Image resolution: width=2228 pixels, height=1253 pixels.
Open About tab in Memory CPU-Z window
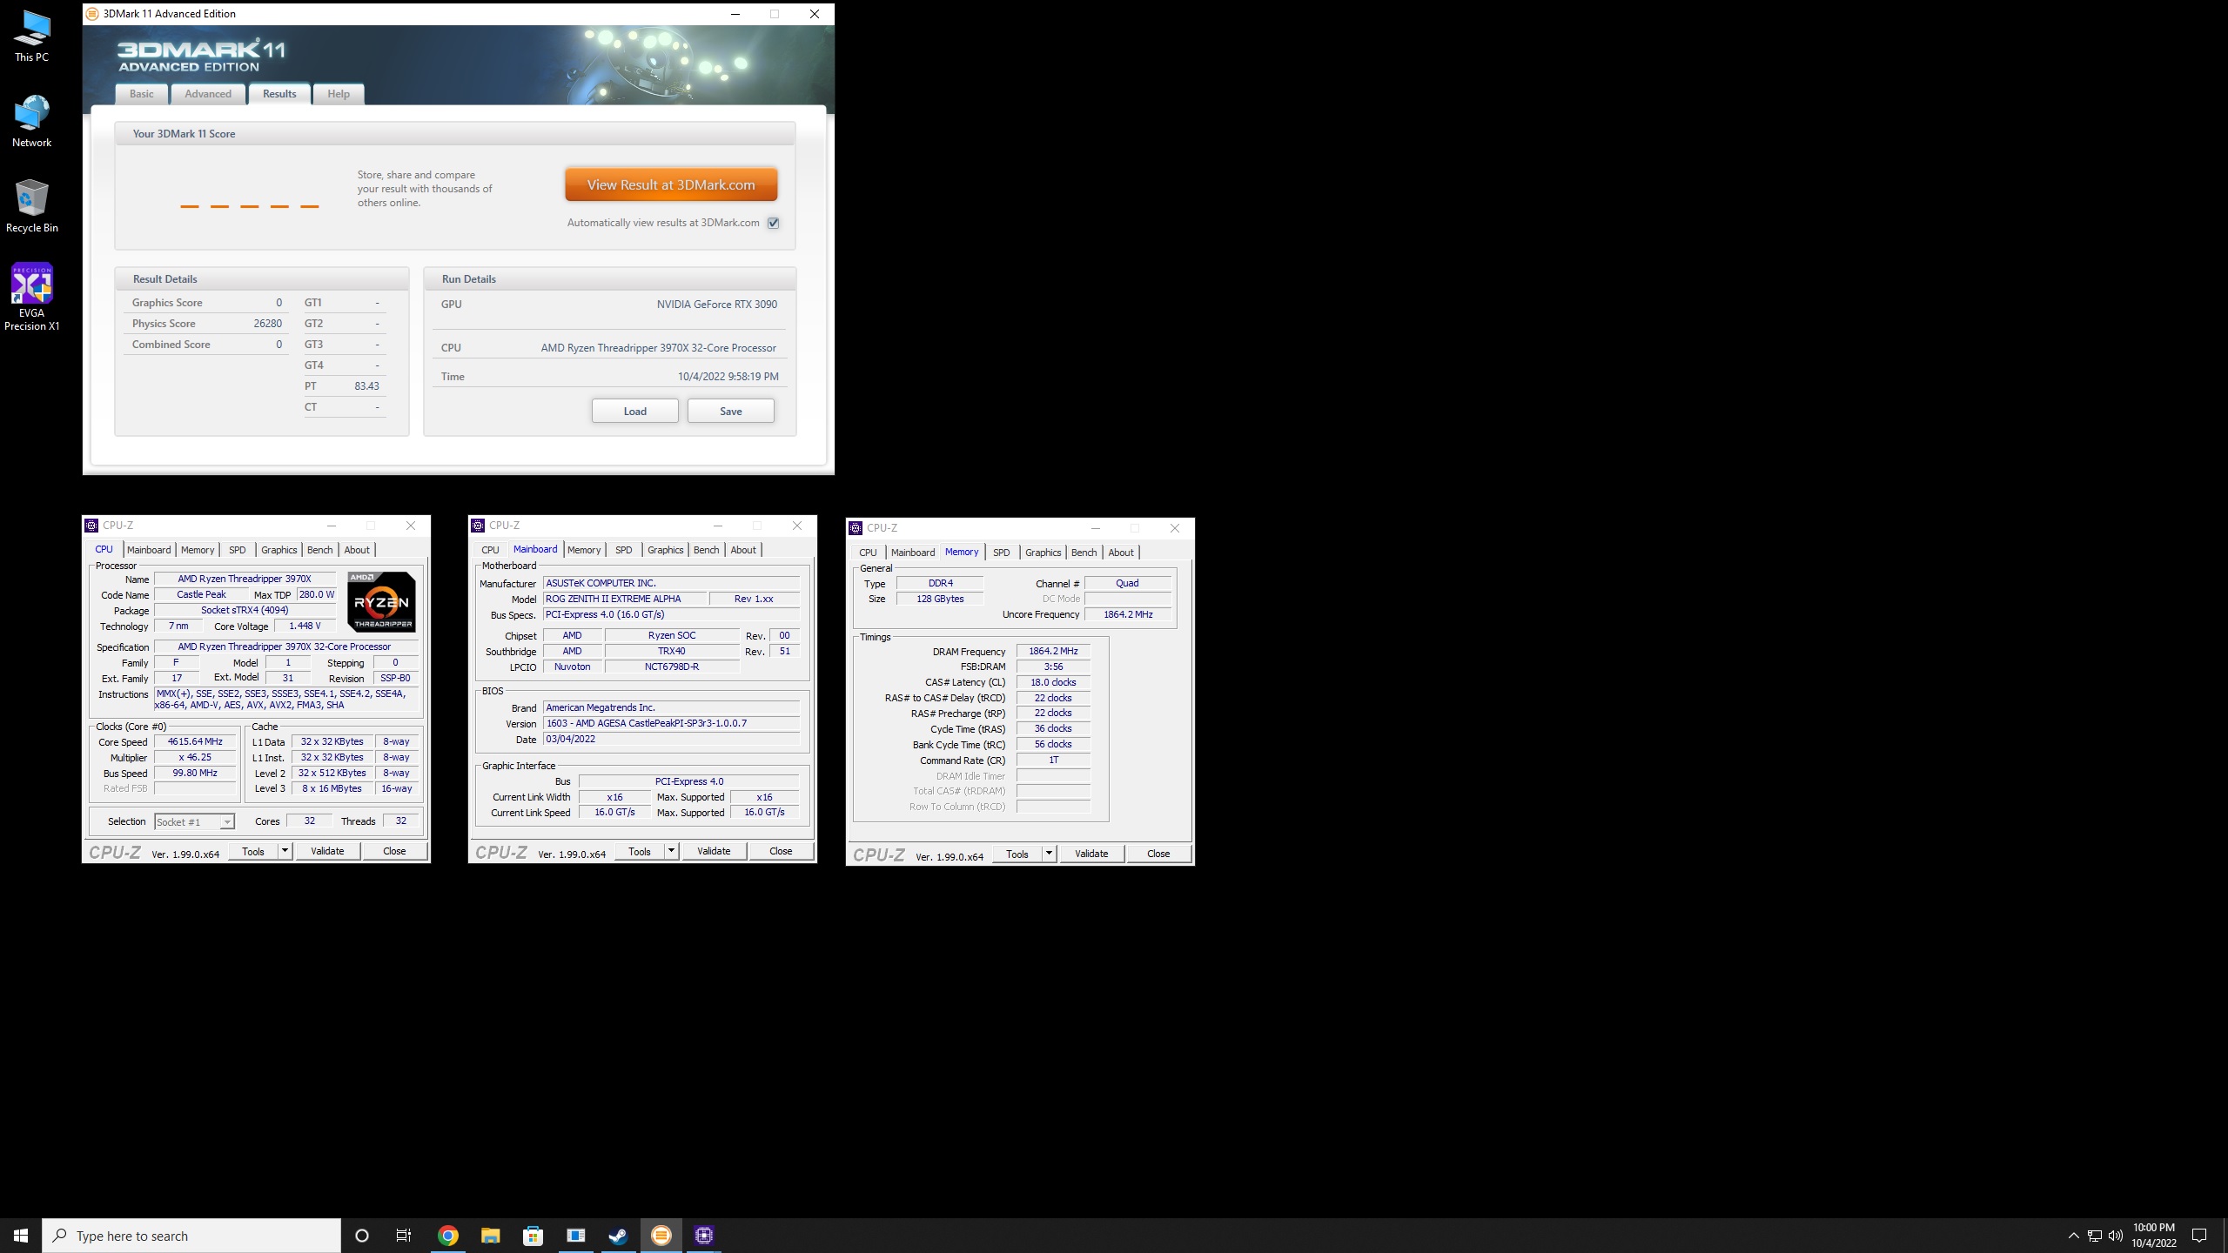(x=1121, y=553)
